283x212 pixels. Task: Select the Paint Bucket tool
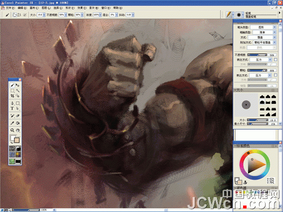click(17, 123)
